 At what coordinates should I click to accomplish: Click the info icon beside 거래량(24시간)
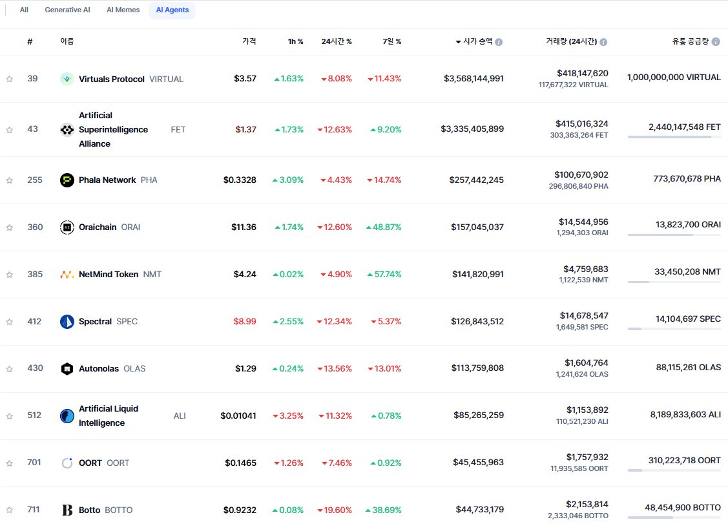603,42
